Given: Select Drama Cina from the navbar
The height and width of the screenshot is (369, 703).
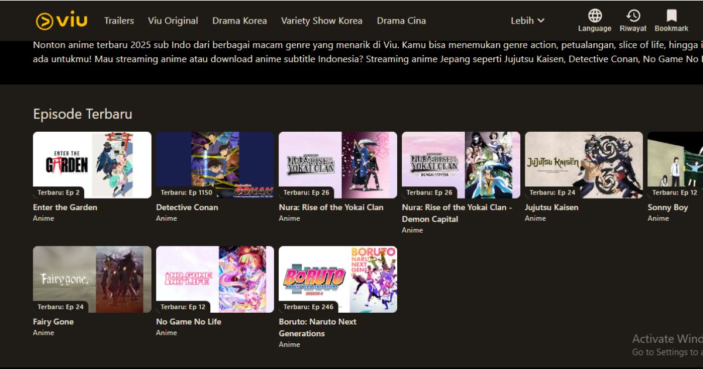Looking at the screenshot, I should [401, 20].
